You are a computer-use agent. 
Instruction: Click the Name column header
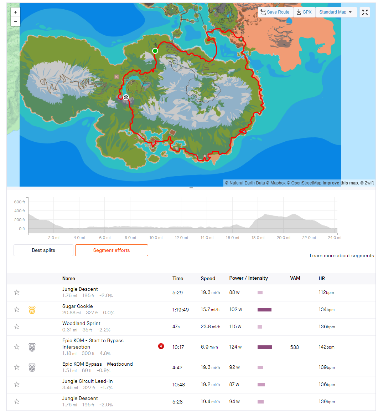click(x=69, y=278)
